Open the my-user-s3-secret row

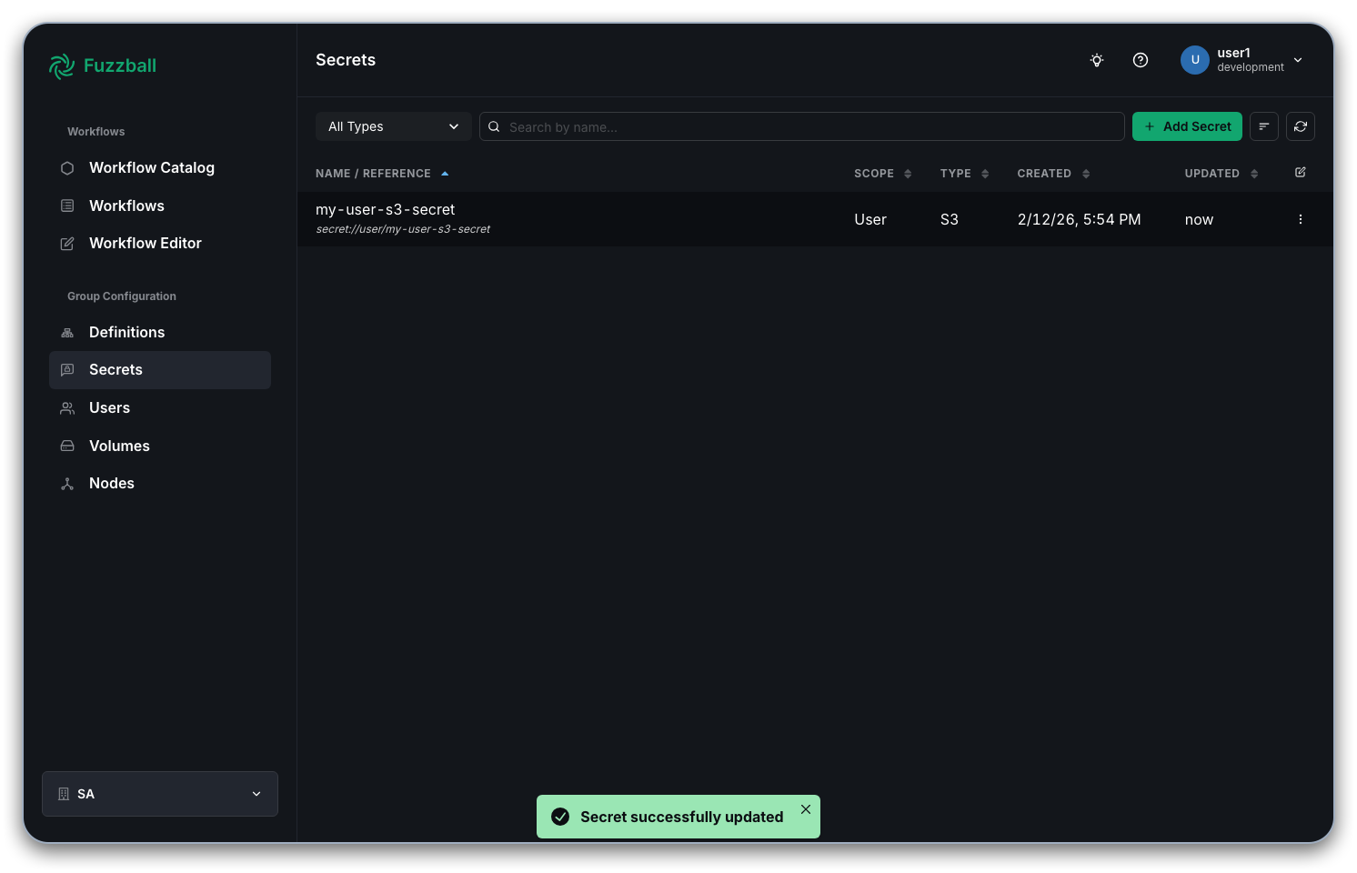(x=815, y=219)
